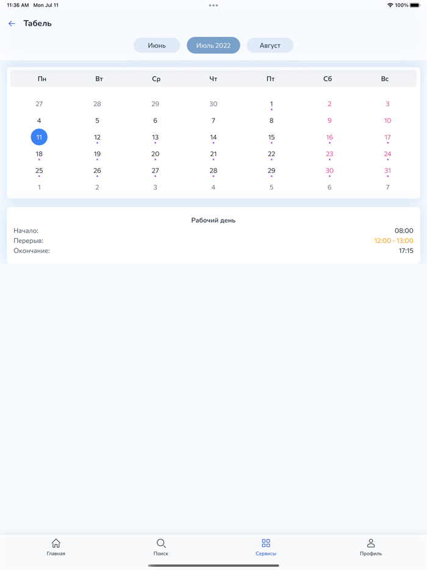Image resolution: width=427 pixels, height=570 pixels.
Task: Select Wednesday July 20 in calendar
Action: click(155, 154)
